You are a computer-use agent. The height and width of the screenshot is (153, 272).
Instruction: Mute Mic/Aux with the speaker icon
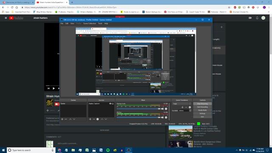coord(162,117)
